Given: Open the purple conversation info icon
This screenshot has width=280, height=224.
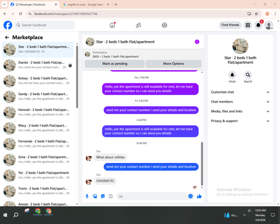Looking at the screenshot, I should click(x=197, y=42).
